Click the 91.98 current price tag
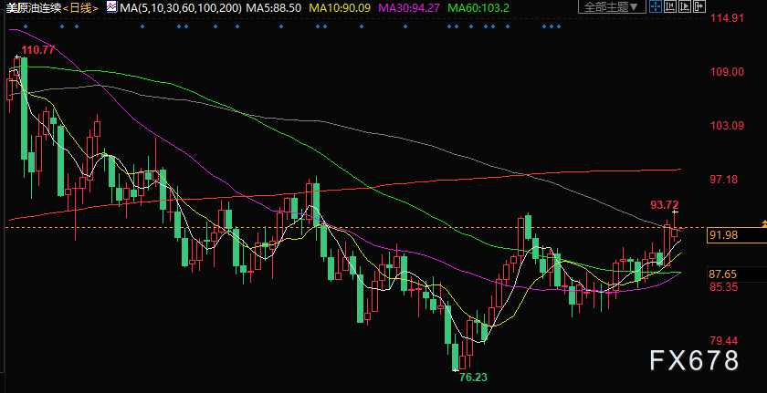Image resolution: width=767 pixels, height=393 pixels. pyautogui.click(x=723, y=236)
